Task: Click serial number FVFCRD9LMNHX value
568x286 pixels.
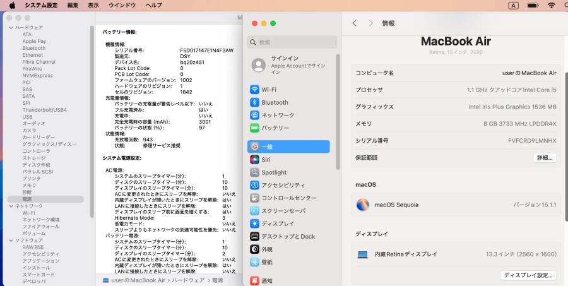Action: click(x=532, y=141)
